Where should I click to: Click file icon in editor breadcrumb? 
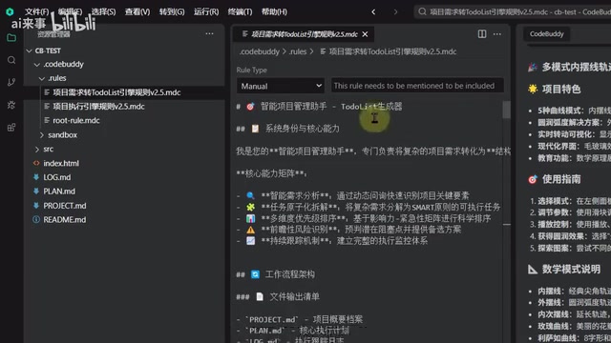323,51
